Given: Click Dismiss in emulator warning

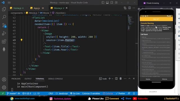Looking at the screenshot, I should pyautogui.click(x=148, y=79).
